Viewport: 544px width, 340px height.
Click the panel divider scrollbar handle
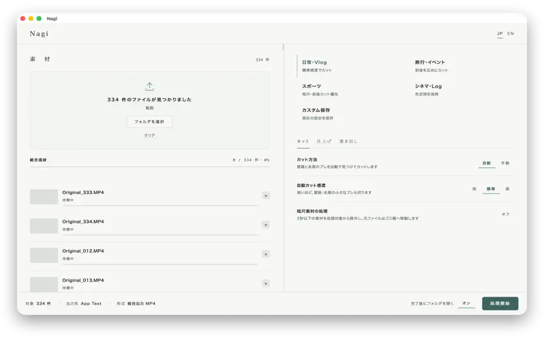pos(283,47)
